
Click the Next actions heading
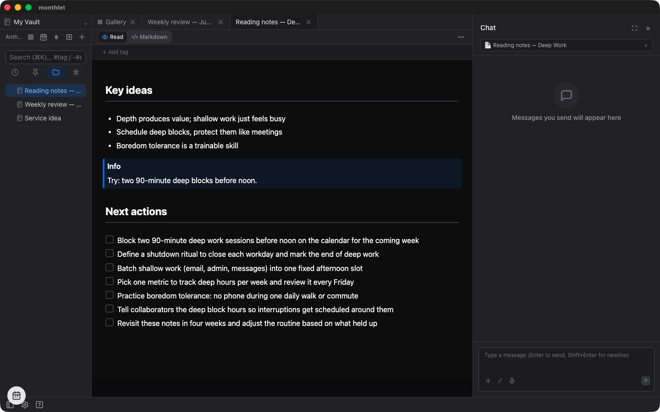(x=136, y=211)
